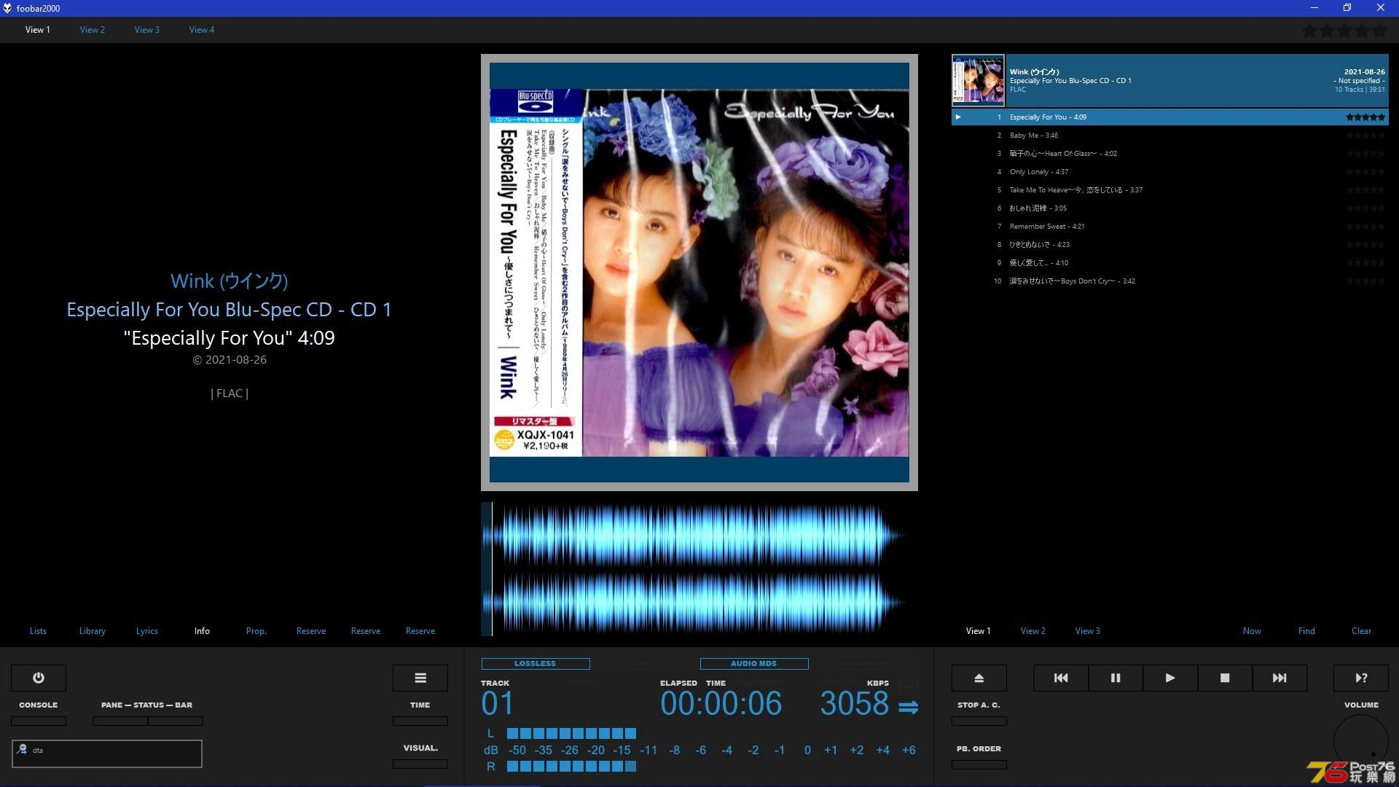Image resolution: width=1399 pixels, height=787 pixels.
Task: Click the search icon in the filter box
Action: coord(22,749)
